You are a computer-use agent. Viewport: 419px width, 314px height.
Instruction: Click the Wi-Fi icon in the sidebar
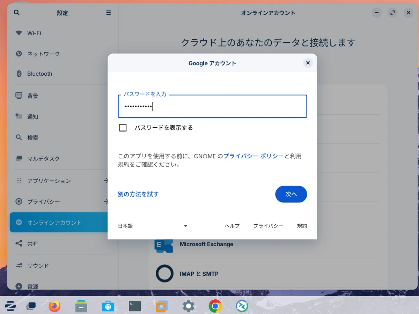tap(19, 33)
